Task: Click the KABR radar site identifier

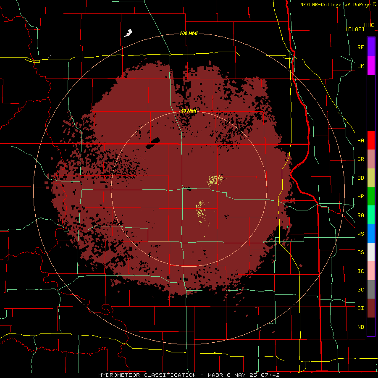Action: [x=216, y=375]
